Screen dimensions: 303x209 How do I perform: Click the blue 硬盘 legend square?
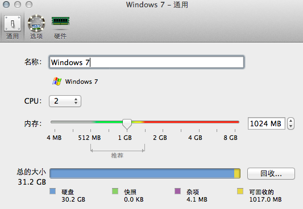52,191
